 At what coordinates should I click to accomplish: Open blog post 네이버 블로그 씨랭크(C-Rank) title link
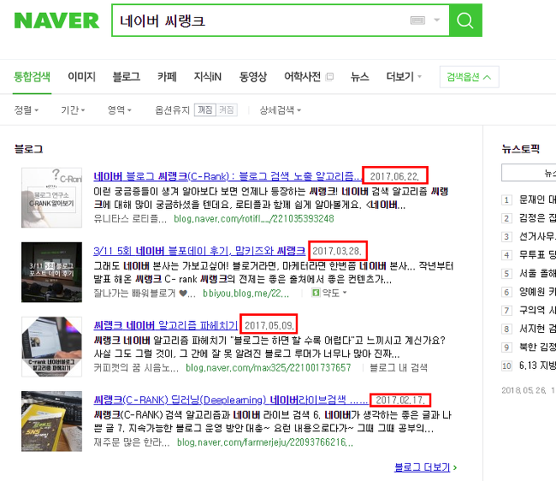(x=228, y=176)
